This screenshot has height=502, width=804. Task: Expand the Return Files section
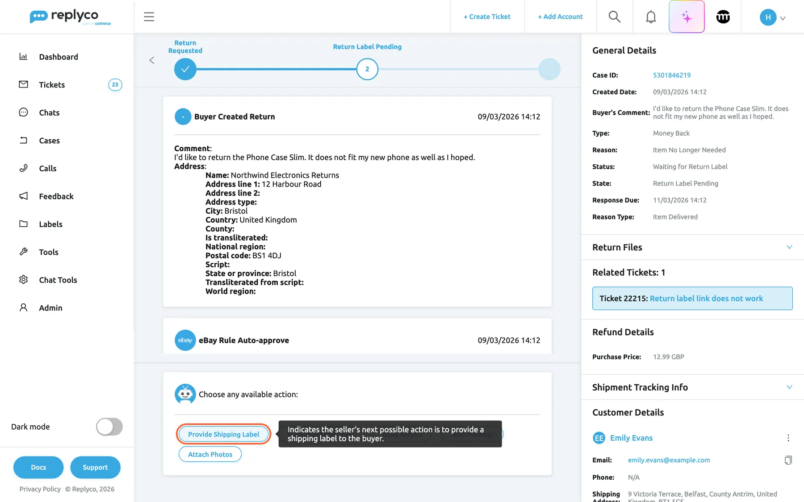point(789,247)
